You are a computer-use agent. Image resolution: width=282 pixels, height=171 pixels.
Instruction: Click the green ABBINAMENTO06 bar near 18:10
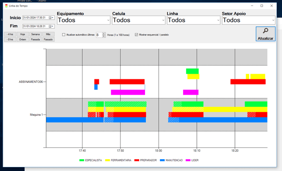pyautogui.click(x=192, y=71)
